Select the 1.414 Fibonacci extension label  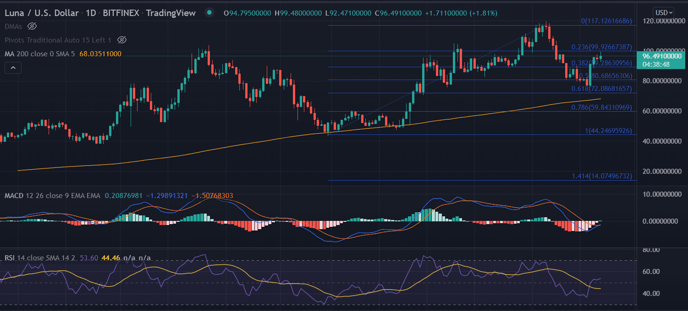click(601, 176)
